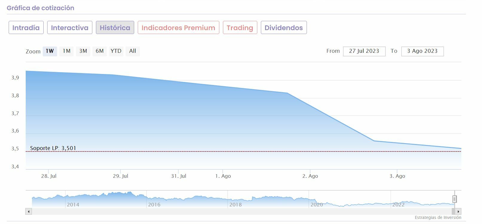The image size is (482, 224).
Task: Show All historical data
Action: 133,51
